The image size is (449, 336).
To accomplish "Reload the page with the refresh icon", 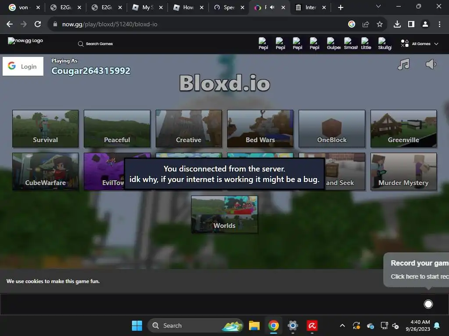I will (x=38, y=24).
